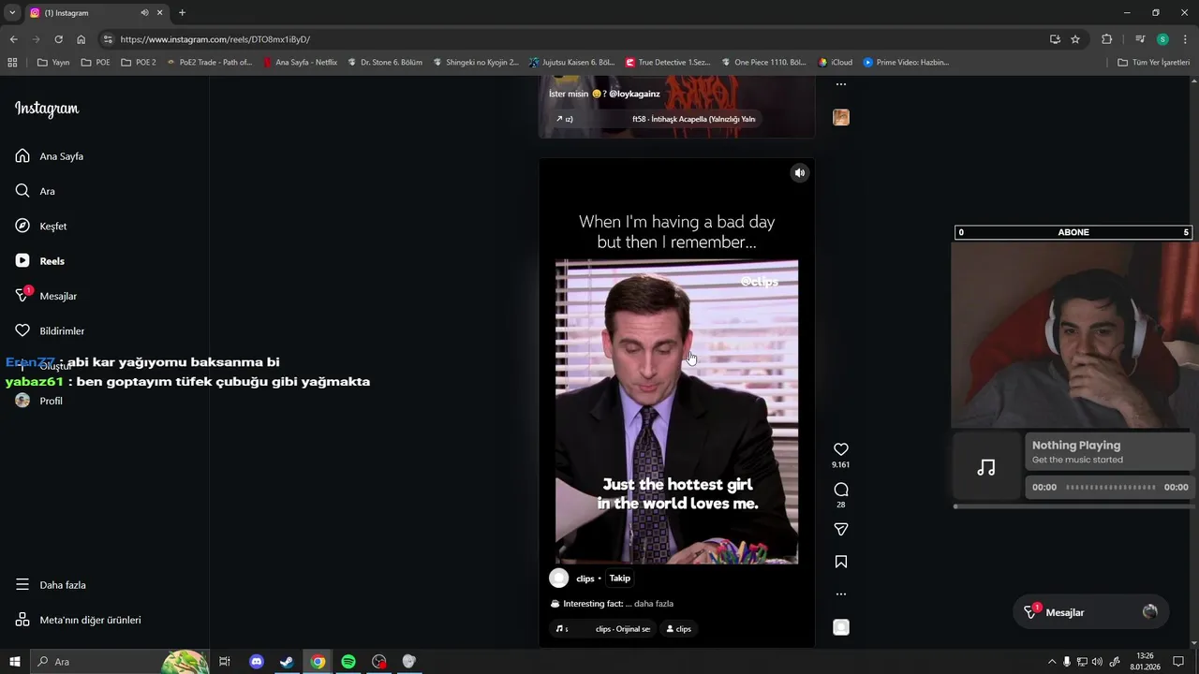Open the ft58 İntihaşk Acapella audio chip
1199x674 pixels.
tap(656, 119)
